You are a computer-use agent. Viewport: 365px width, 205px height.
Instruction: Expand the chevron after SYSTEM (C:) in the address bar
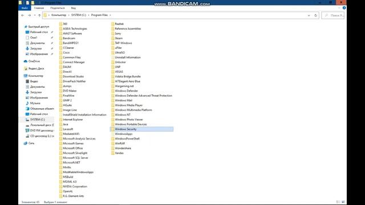[x=89, y=15]
